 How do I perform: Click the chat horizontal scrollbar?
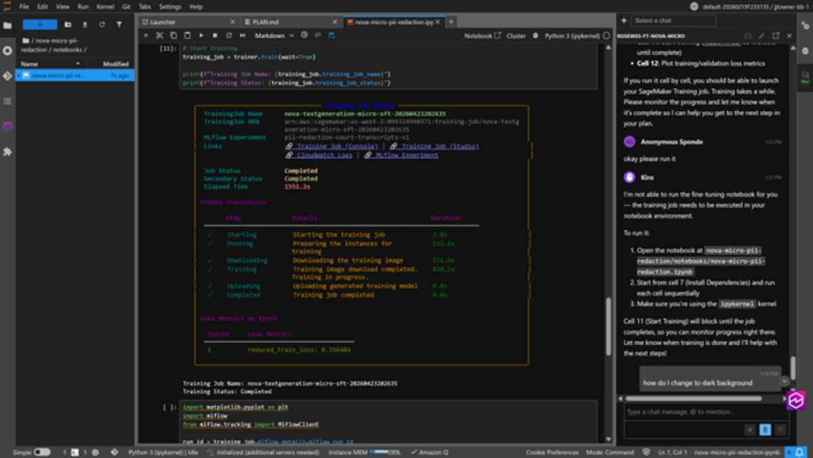pos(692,398)
